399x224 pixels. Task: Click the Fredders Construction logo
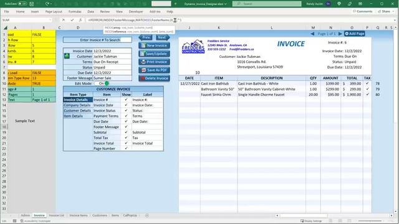[x=193, y=47]
